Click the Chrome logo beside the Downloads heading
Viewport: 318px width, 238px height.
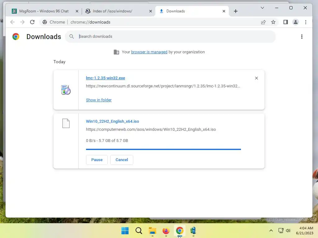tap(16, 37)
